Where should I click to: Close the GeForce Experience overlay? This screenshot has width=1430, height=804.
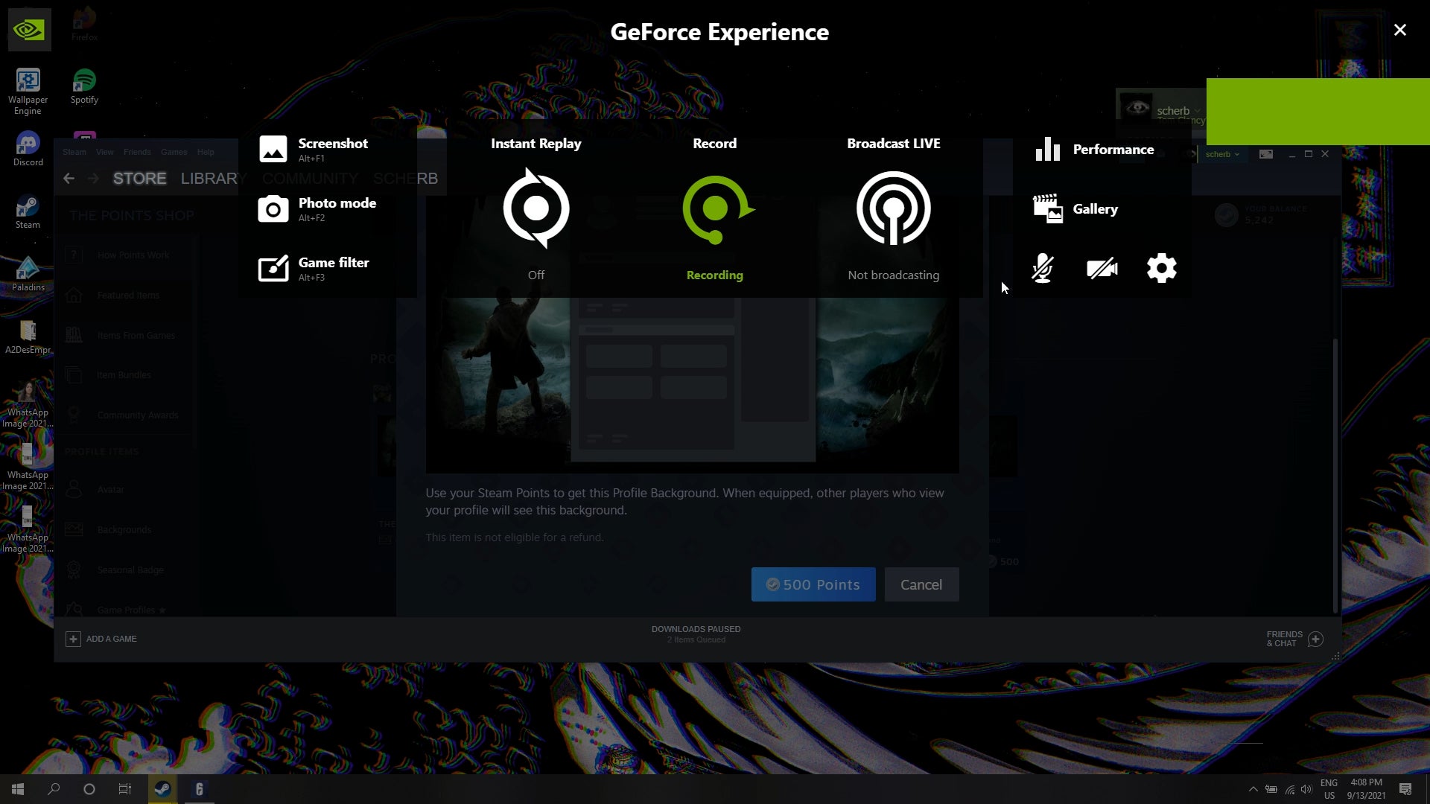[x=1400, y=30]
